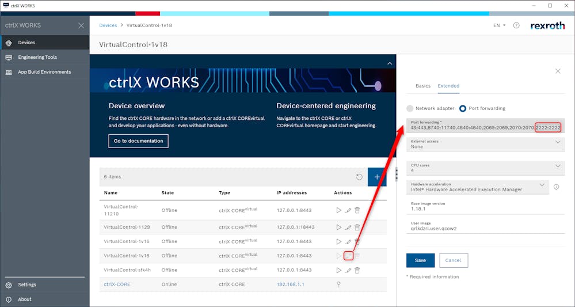Image resolution: width=575 pixels, height=307 pixels.
Task: Open the ctrlX-CORE device link
Action: (117, 285)
